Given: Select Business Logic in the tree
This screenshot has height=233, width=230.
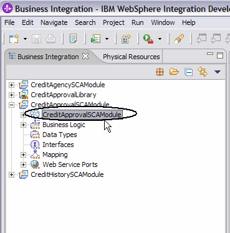Looking at the screenshot, I should click(x=64, y=125).
